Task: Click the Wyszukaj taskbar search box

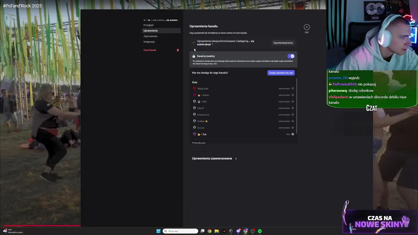Action: click(x=181, y=231)
